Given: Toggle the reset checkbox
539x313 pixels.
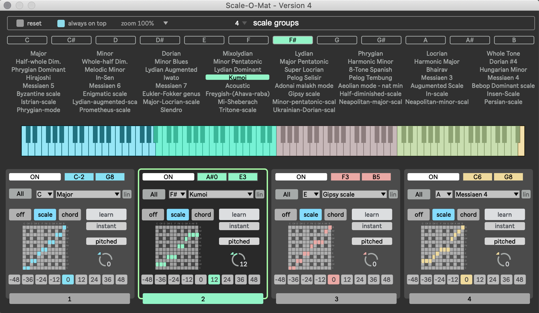Looking at the screenshot, I should click(x=20, y=23).
